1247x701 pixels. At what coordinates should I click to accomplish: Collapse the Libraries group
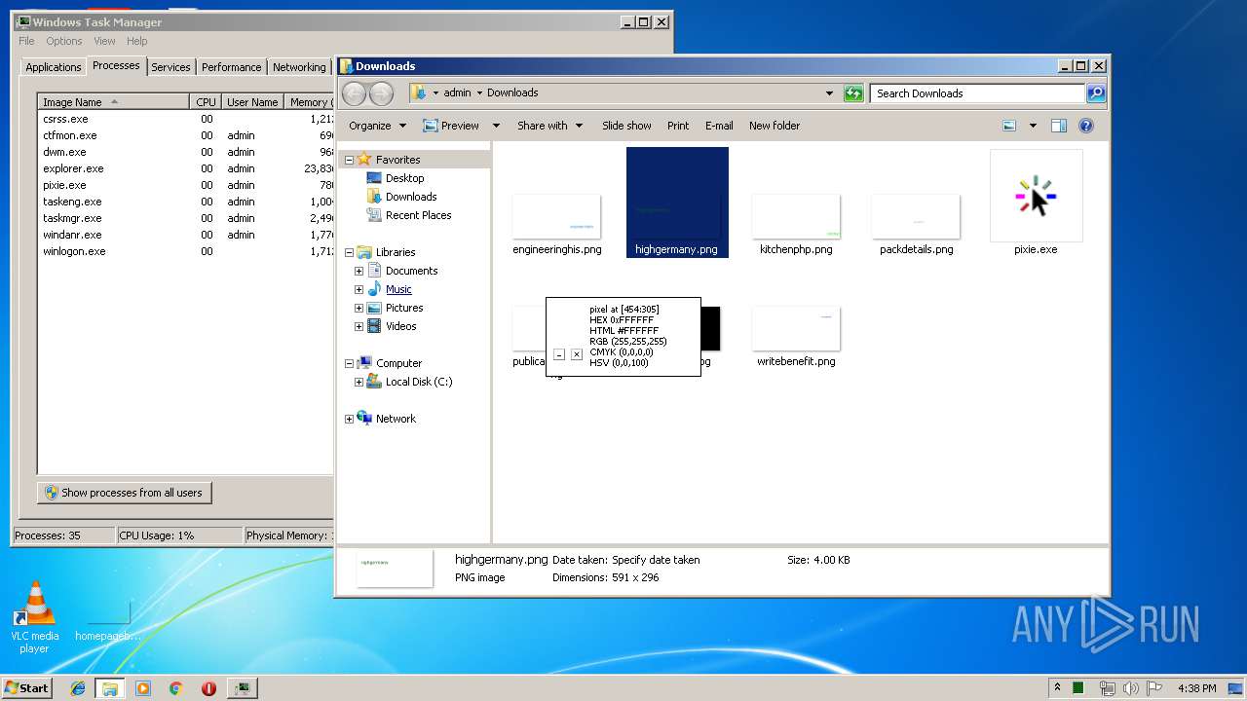[349, 252]
